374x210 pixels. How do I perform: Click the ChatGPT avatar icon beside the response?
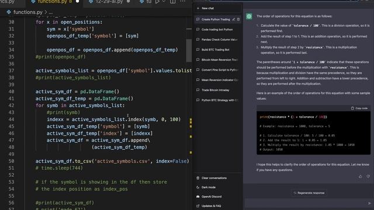point(249,16)
